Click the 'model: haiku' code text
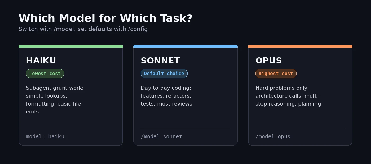This screenshot has width=371, height=164. tap(45, 137)
